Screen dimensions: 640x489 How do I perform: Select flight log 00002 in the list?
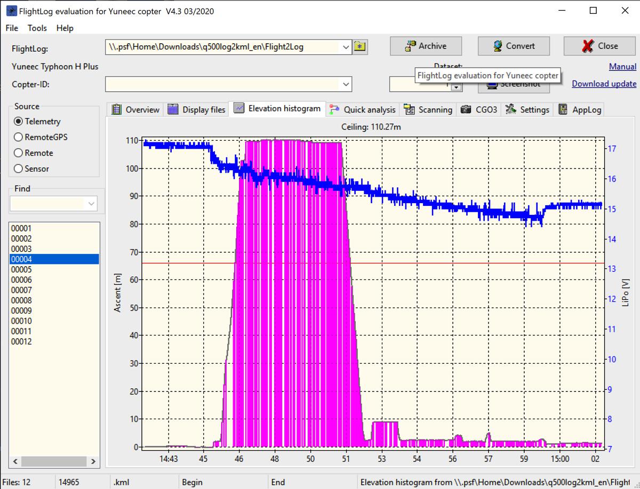[x=54, y=239]
